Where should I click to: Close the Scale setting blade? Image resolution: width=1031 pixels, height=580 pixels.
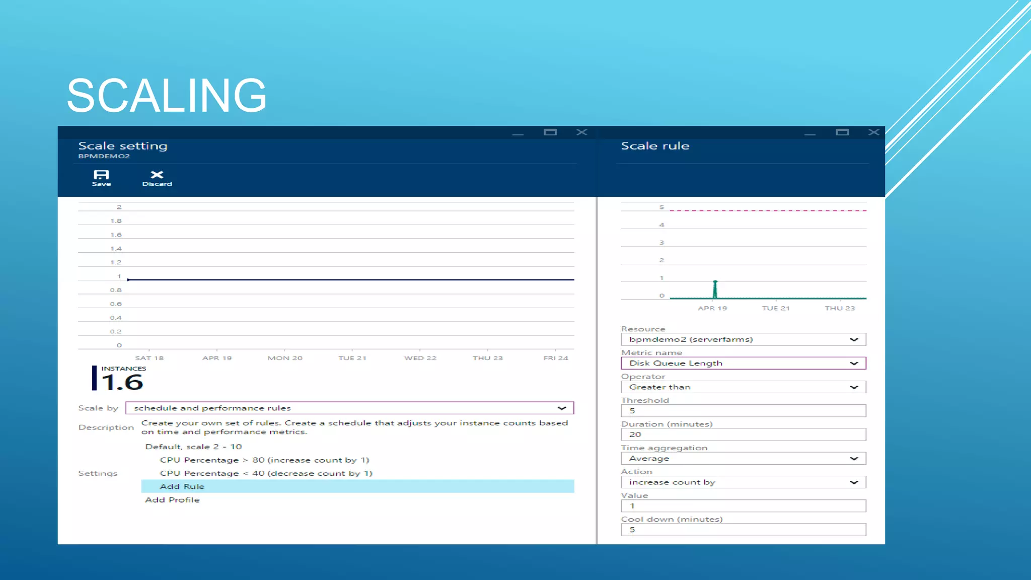click(581, 132)
